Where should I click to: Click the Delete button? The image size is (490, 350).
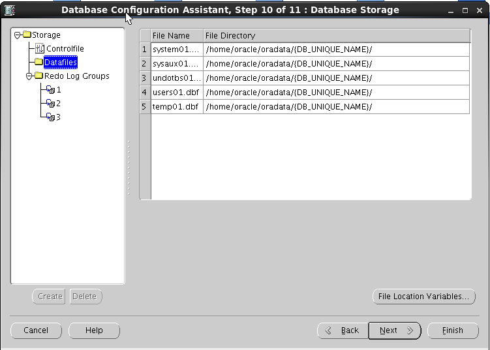(x=85, y=297)
